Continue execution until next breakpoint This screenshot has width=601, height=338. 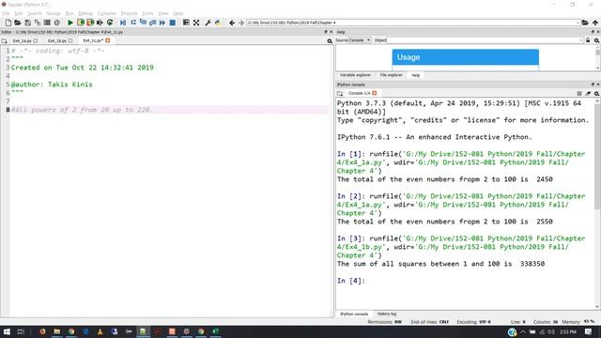(162, 23)
